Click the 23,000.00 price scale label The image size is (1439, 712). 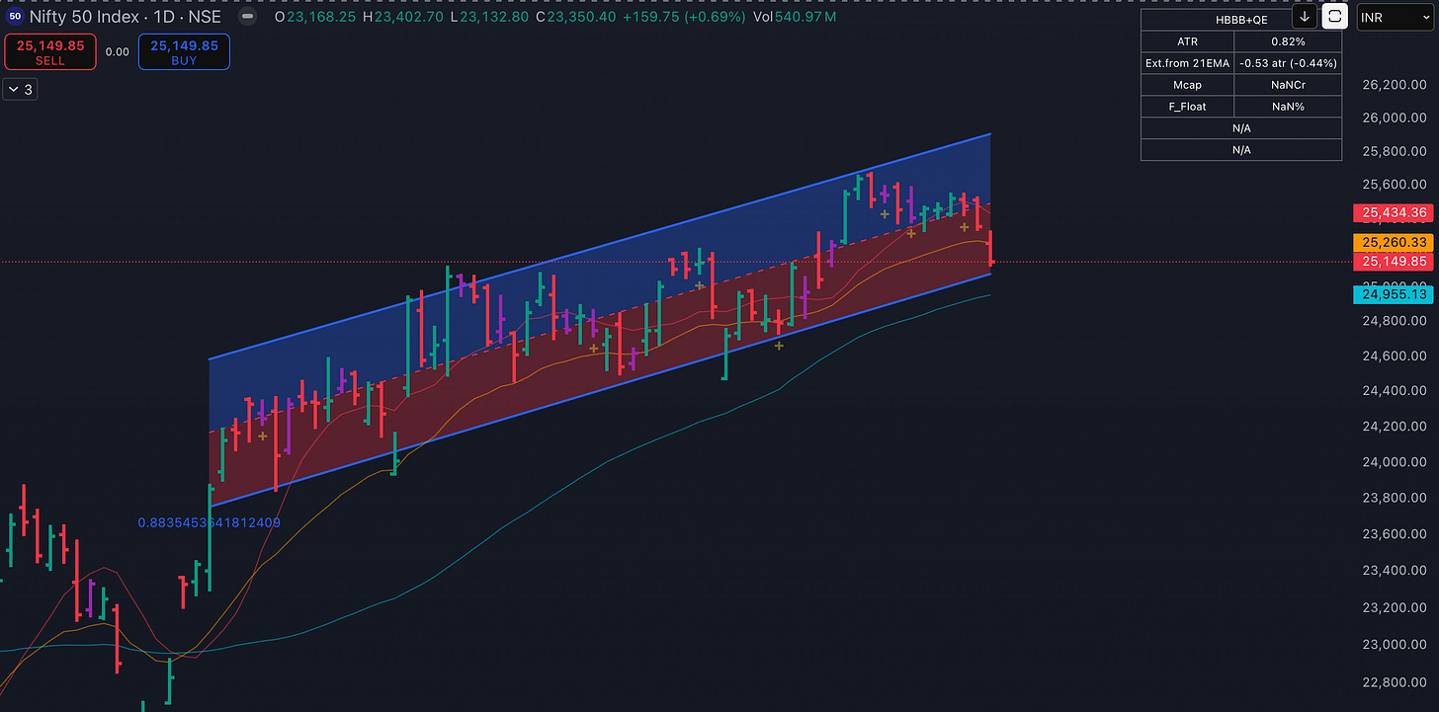(x=1394, y=645)
